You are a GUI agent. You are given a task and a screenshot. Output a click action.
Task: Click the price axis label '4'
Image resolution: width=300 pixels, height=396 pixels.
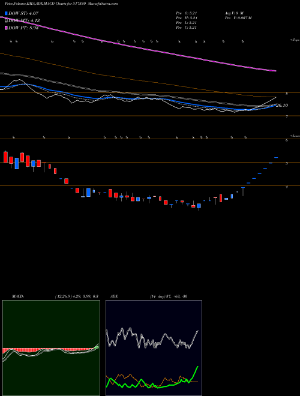click(x=287, y=187)
